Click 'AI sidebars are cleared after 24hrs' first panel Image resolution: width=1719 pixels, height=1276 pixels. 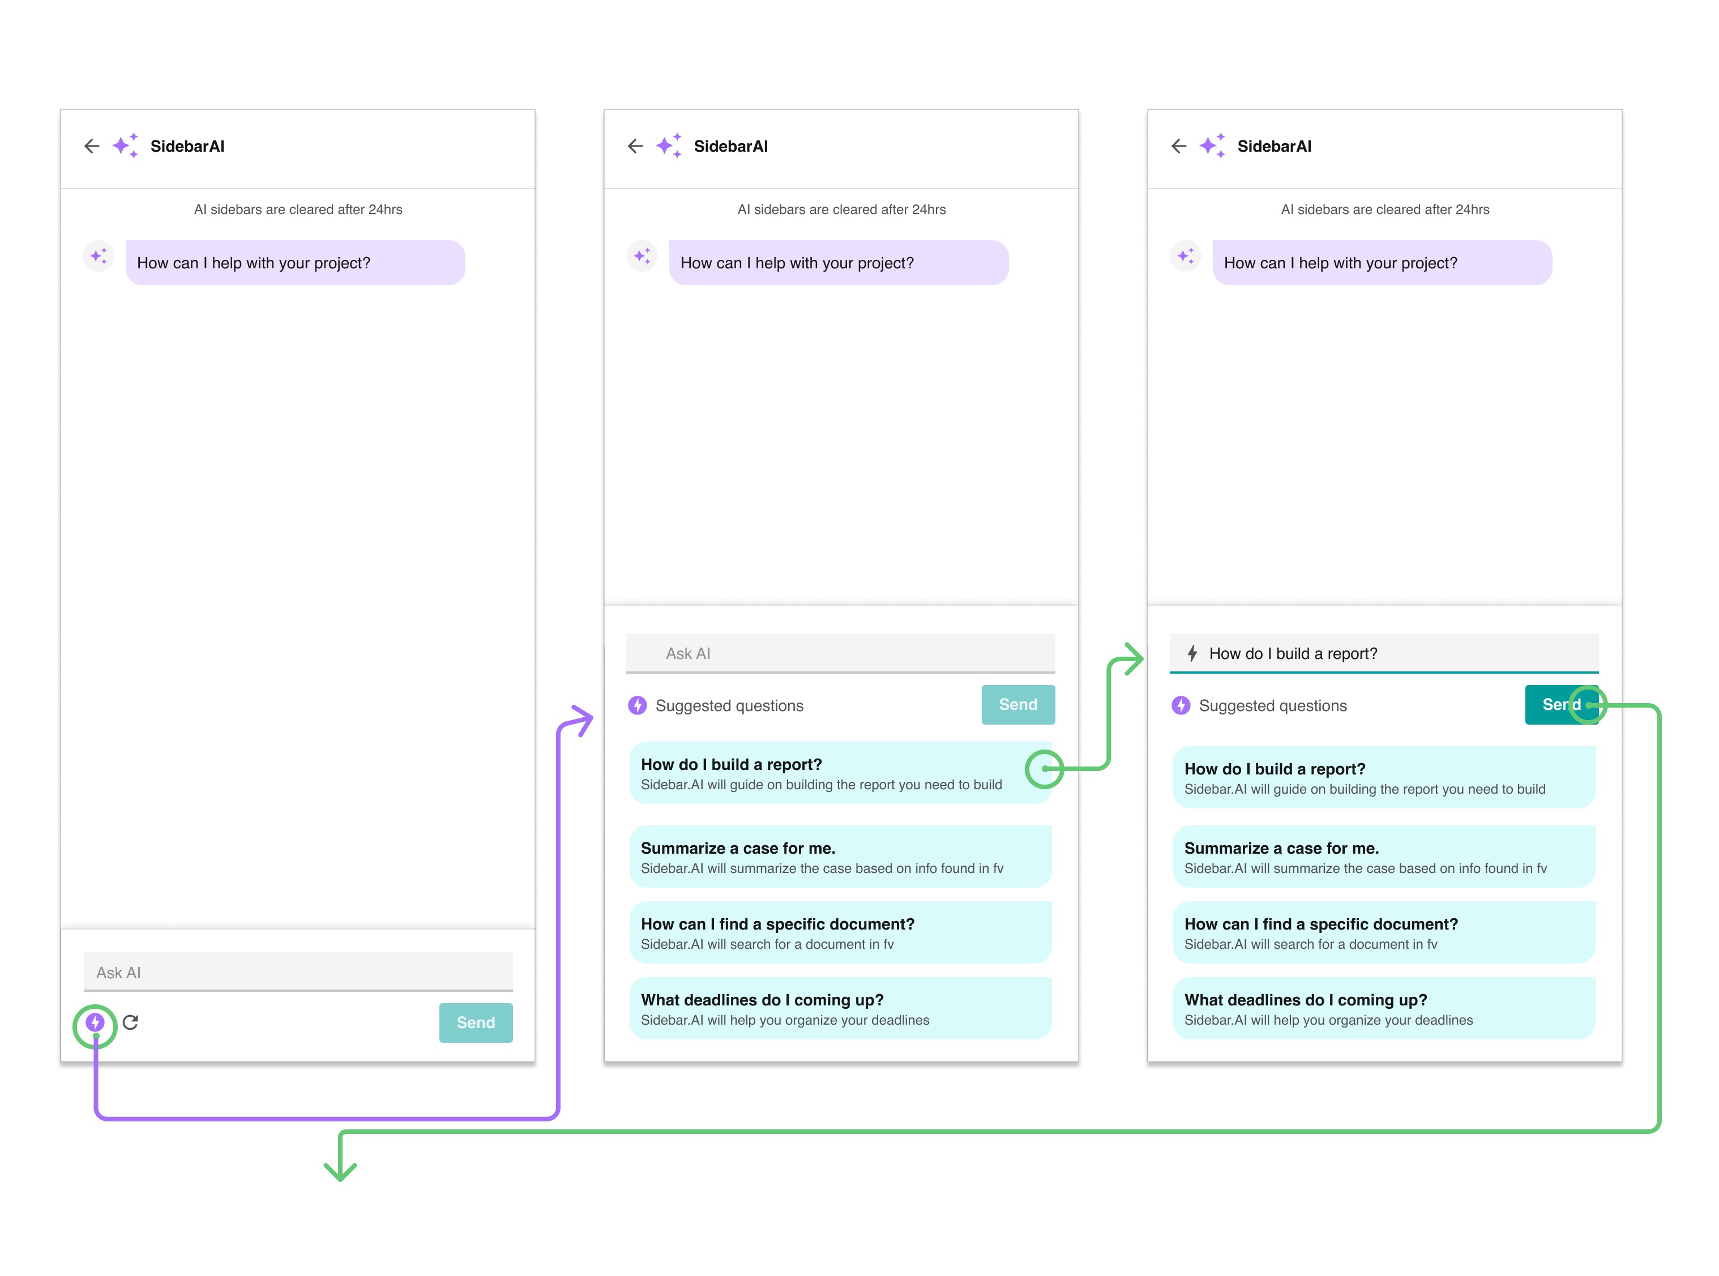(298, 209)
